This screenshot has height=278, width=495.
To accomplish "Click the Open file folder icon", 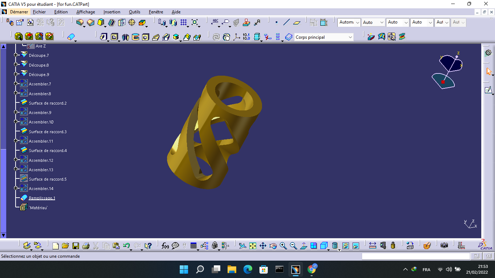I will click(66, 246).
